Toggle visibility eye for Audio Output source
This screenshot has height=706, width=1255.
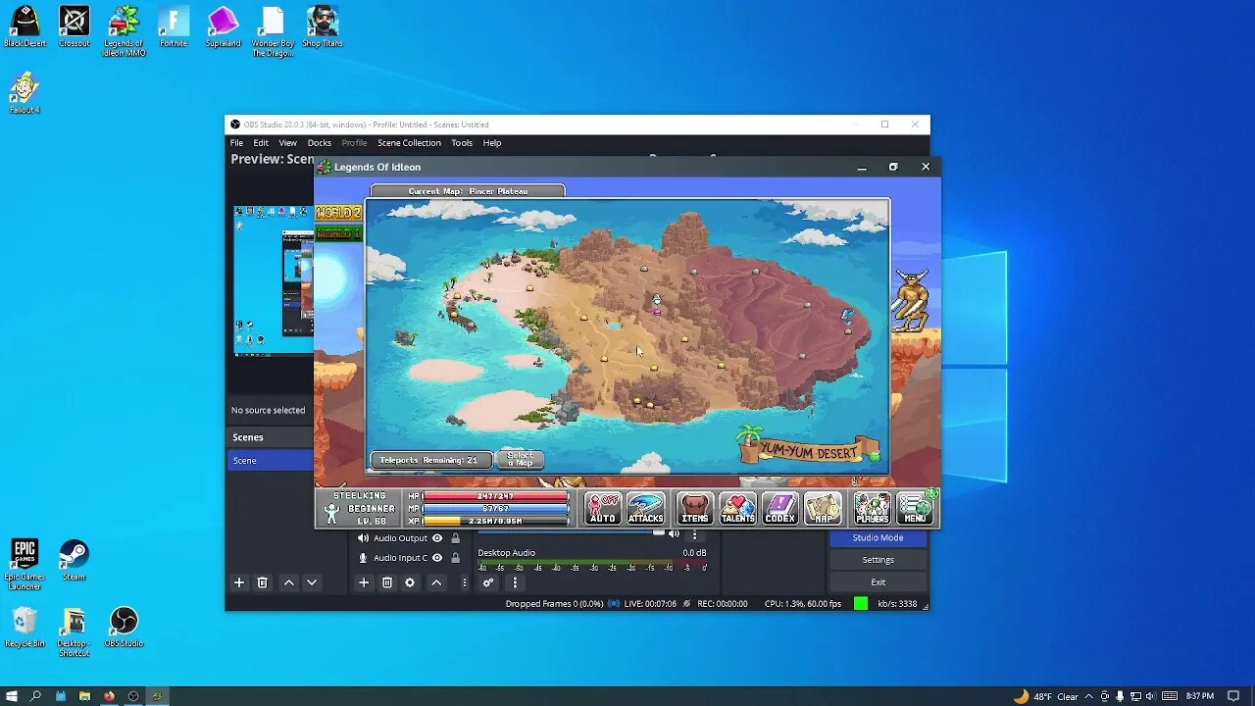[437, 538]
